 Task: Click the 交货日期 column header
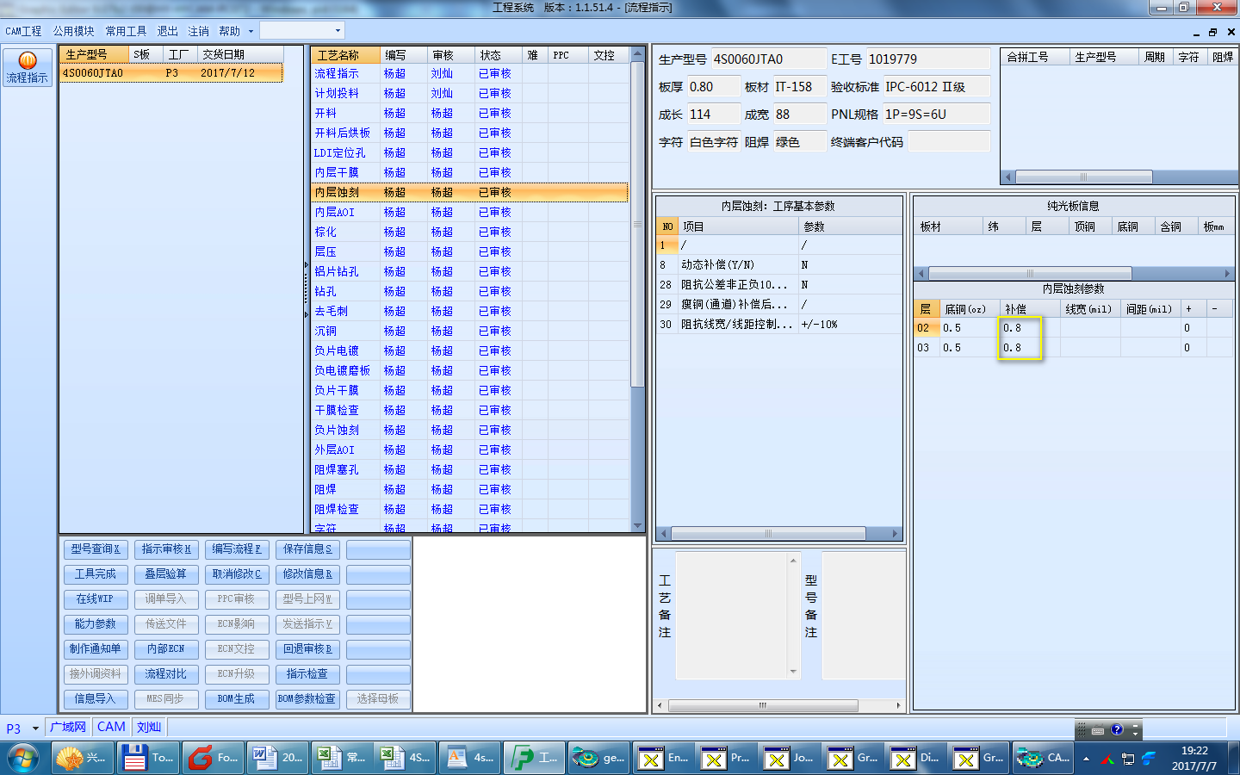pyautogui.click(x=239, y=54)
